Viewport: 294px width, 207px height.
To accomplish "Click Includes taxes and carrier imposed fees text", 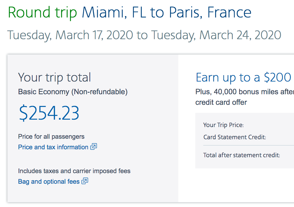I will click(74, 171).
